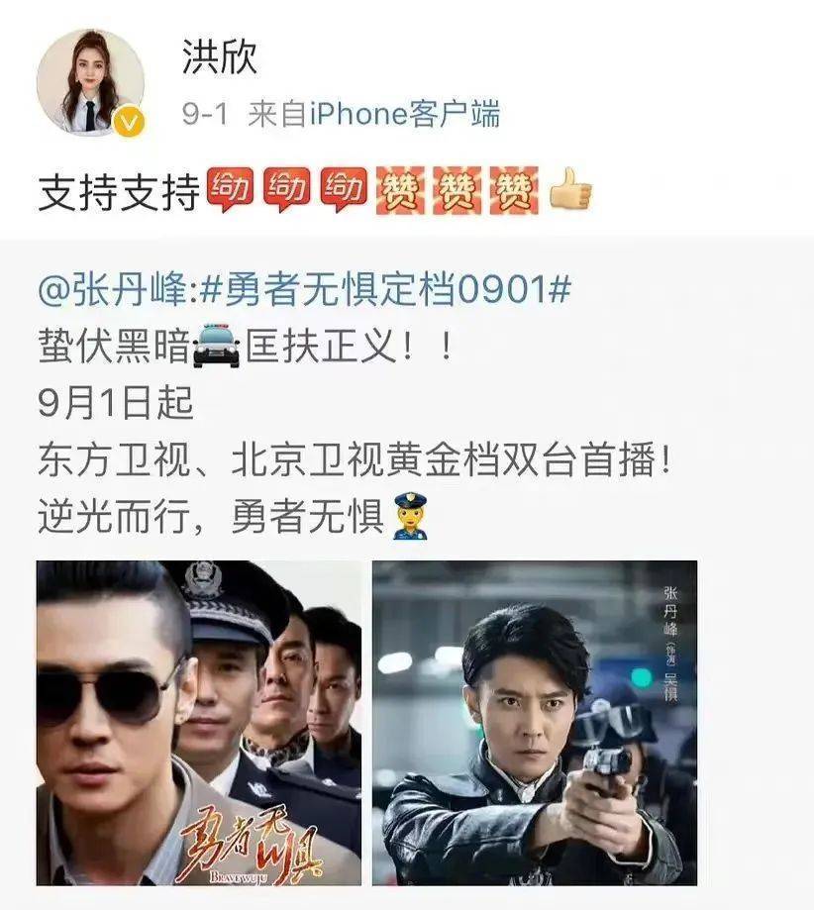Tap the last 赞 sticker emoji

pos(514,190)
